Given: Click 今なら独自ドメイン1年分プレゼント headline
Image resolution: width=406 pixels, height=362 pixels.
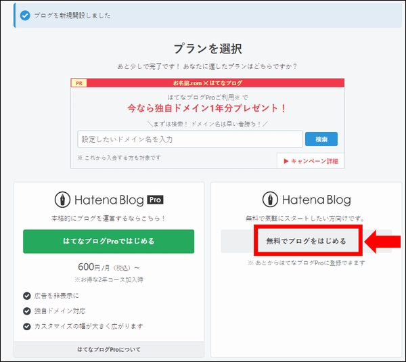Looking at the screenshot, I should click(x=207, y=108).
